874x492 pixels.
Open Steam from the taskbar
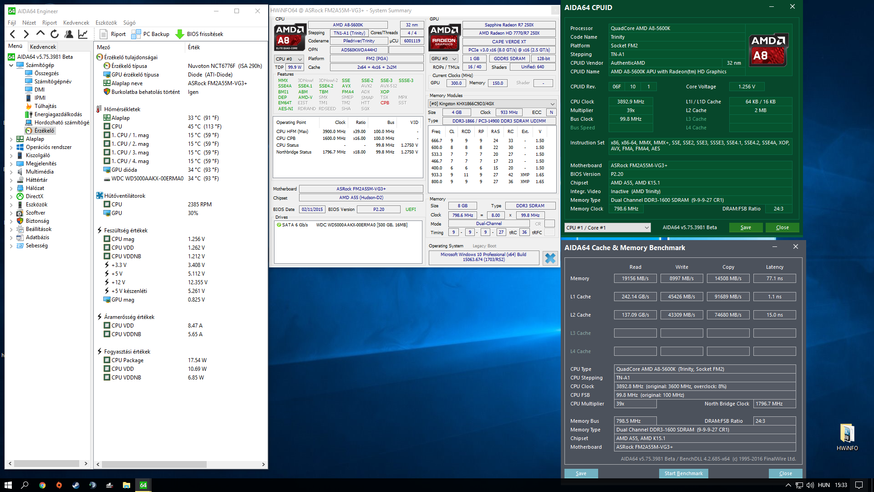click(x=76, y=485)
